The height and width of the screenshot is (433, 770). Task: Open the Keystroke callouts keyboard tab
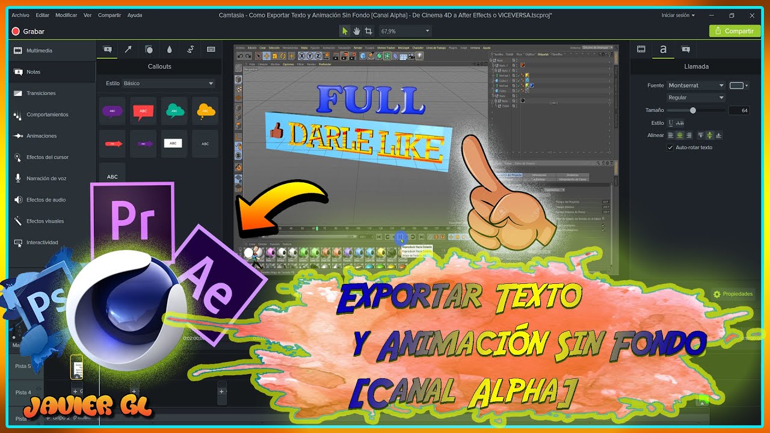(x=211, y=49)
